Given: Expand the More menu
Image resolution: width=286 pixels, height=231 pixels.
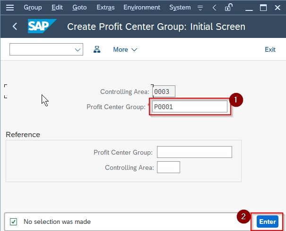Looking at the screenshot, I should (x=125, y=49).
